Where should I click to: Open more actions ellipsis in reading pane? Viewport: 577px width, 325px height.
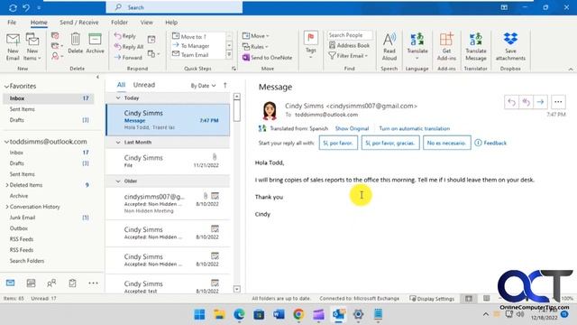[x=558, y=102]
